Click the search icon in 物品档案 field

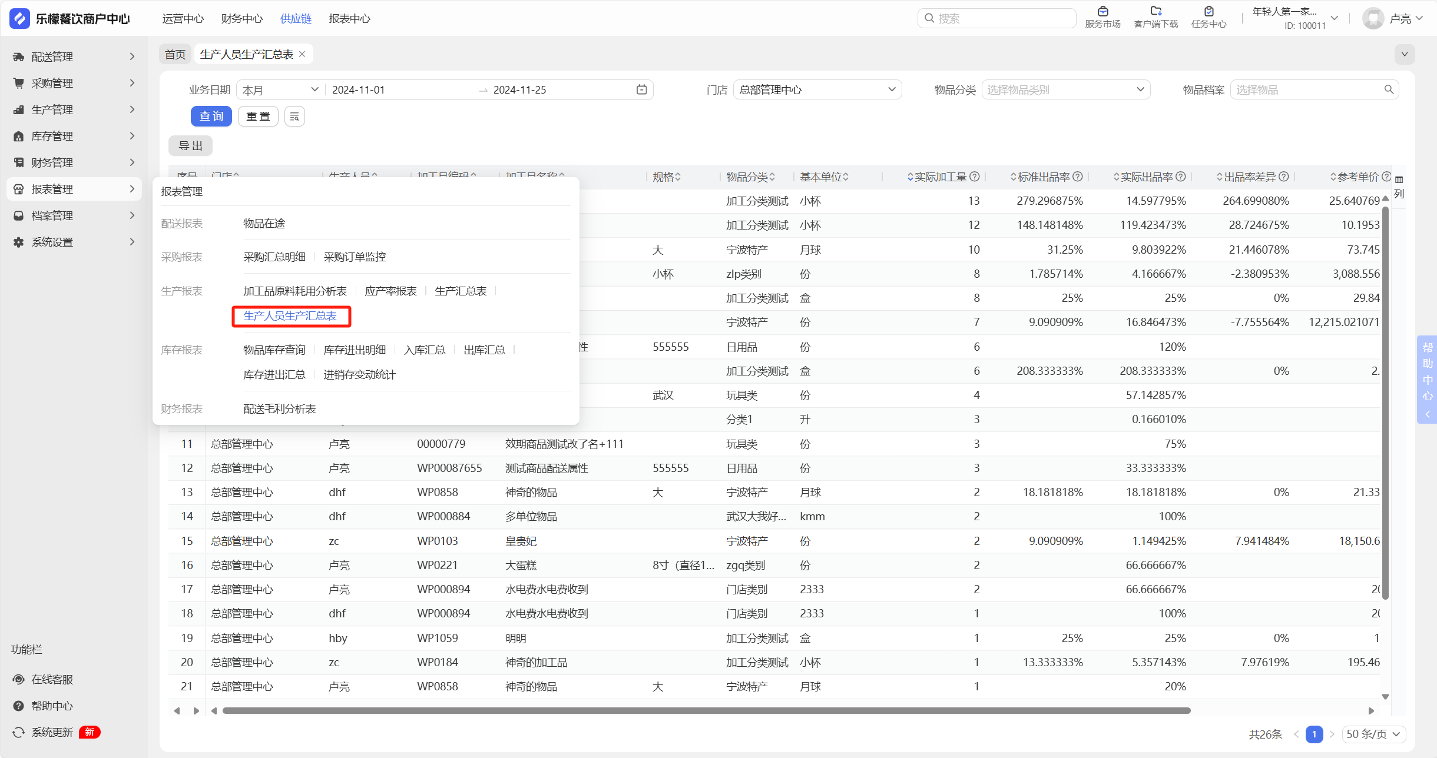pos(1389,89)
